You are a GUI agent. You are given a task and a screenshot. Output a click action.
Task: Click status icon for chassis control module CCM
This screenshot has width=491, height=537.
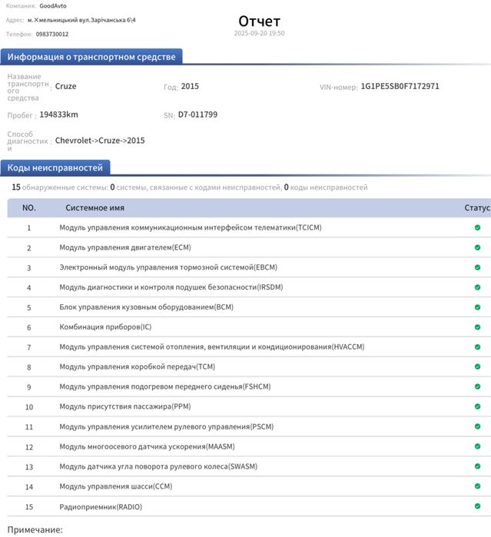pos(477,486)
